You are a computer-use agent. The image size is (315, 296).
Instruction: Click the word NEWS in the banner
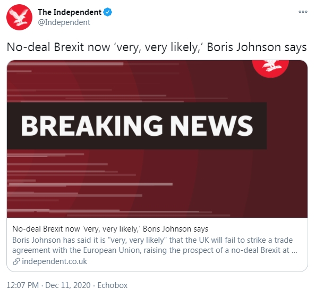tap(211, 126)
